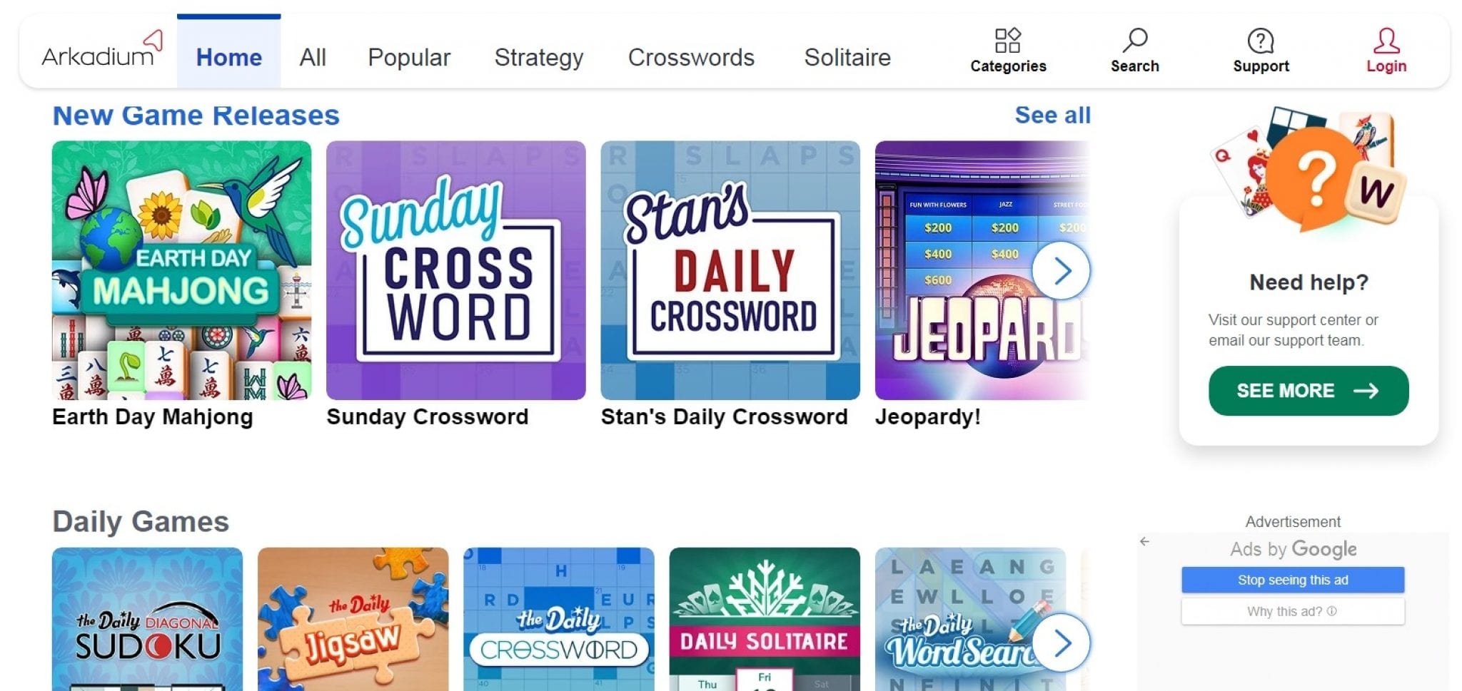1462x691 pixels.
Task: Click the SEE MORE button
Action: point(1309,391)
